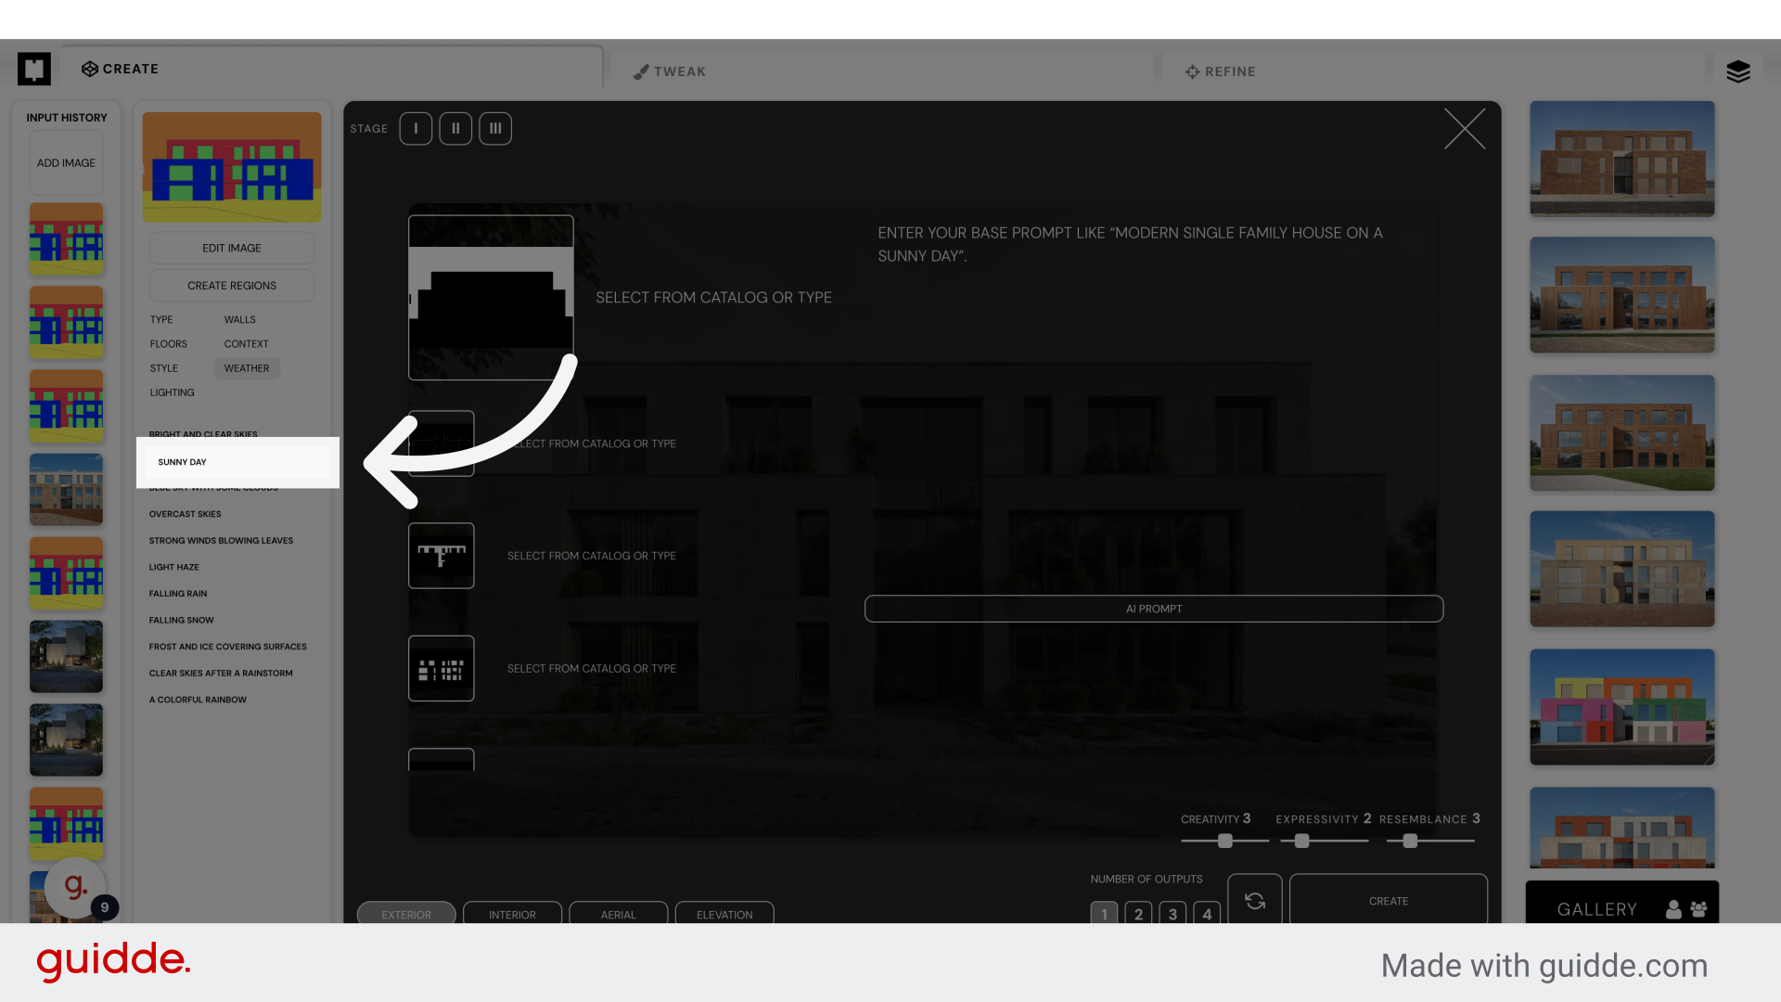Click the third catalog icon with T shape
The width and height of the screenshot is (1781, 1002).
point(442,556)
